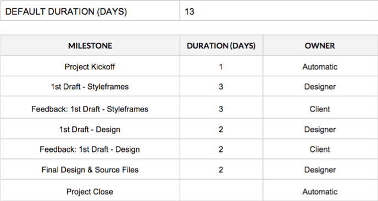Select the DEFAULT DURATION (DAYS) label cell
This screenshot has height=201, width=378.
point(90,11)
